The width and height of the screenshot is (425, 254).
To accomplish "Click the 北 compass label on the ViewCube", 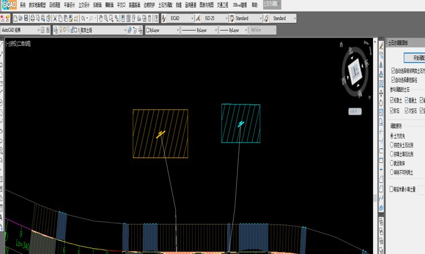I will pyautogui.click(x=351, y=51).
